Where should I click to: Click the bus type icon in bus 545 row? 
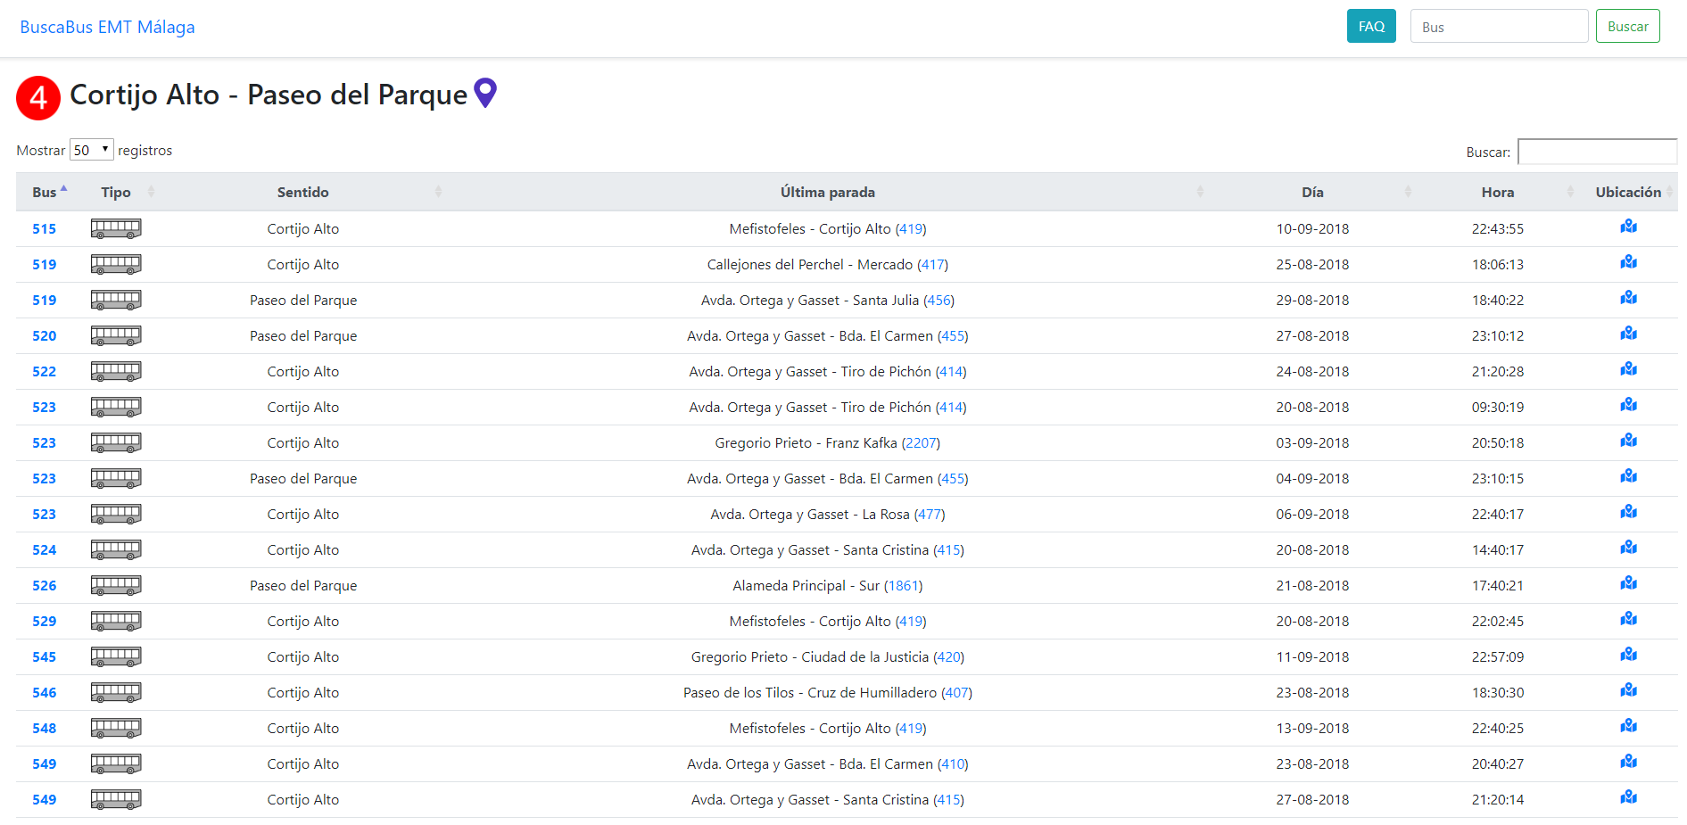[116, 657]
